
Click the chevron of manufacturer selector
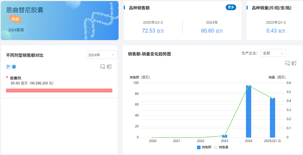pyautogui.click(x=282, y=53)
